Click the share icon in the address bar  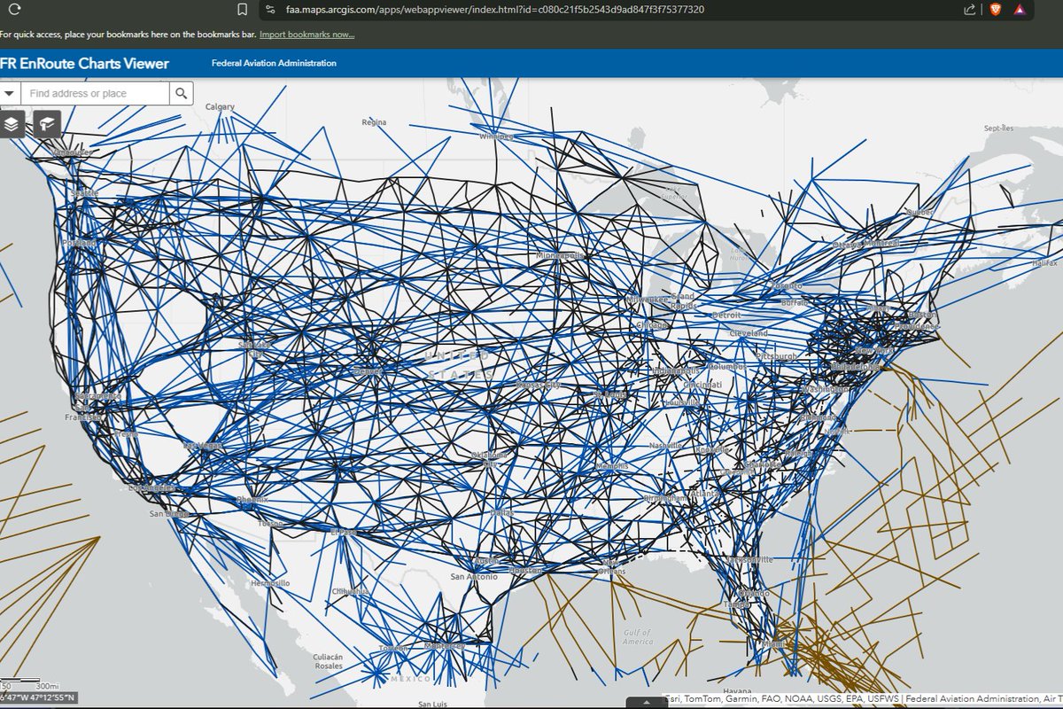coord(970,10)
